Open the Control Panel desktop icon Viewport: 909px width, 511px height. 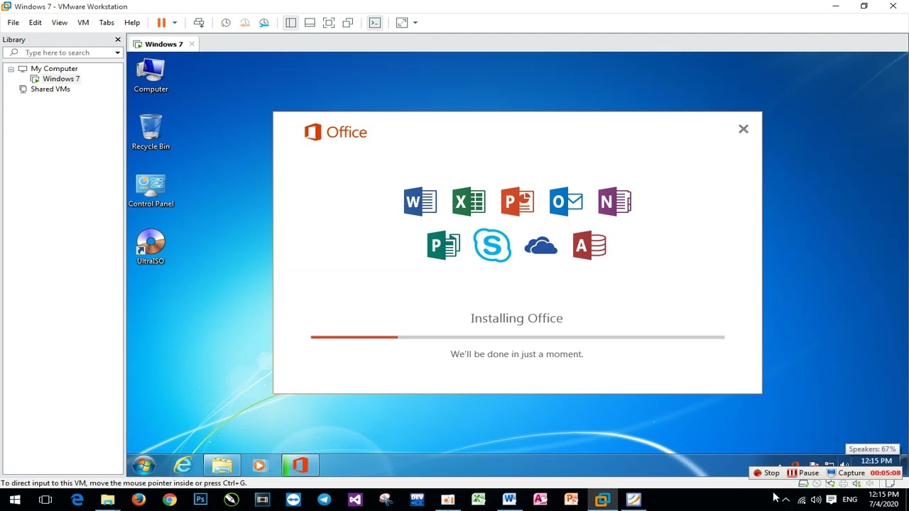click(151, 190)
